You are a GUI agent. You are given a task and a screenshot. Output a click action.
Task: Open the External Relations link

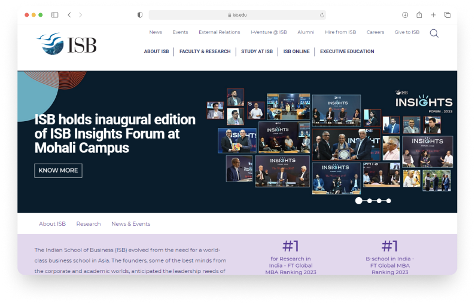[x=220, y=32]
